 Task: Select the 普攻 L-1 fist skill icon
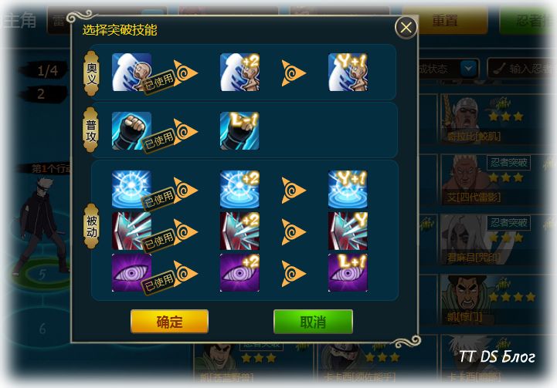click(x=239, y=131)
